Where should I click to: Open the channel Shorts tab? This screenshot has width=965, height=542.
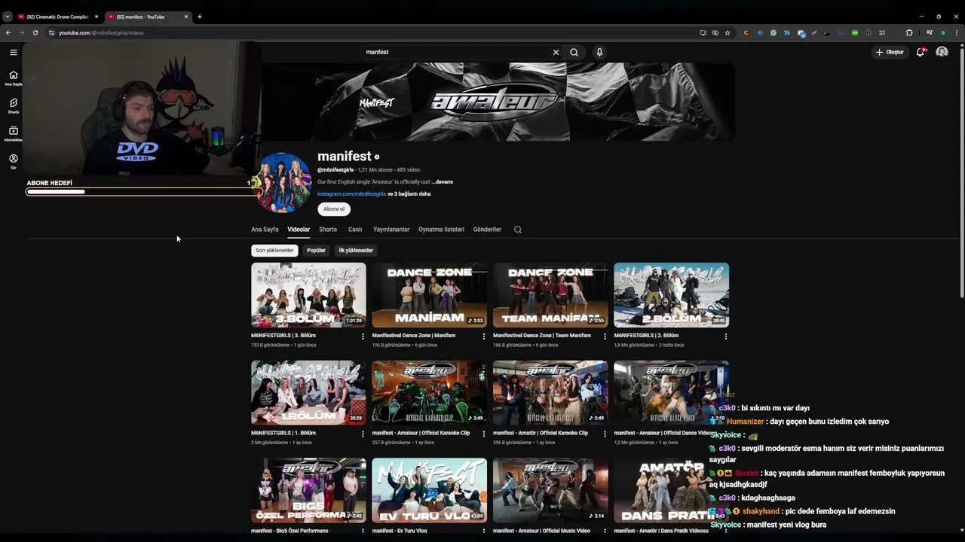click(328, 230)
